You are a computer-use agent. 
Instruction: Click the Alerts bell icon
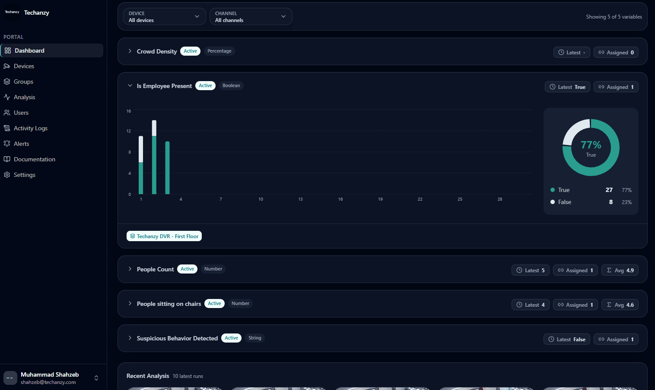7,144
